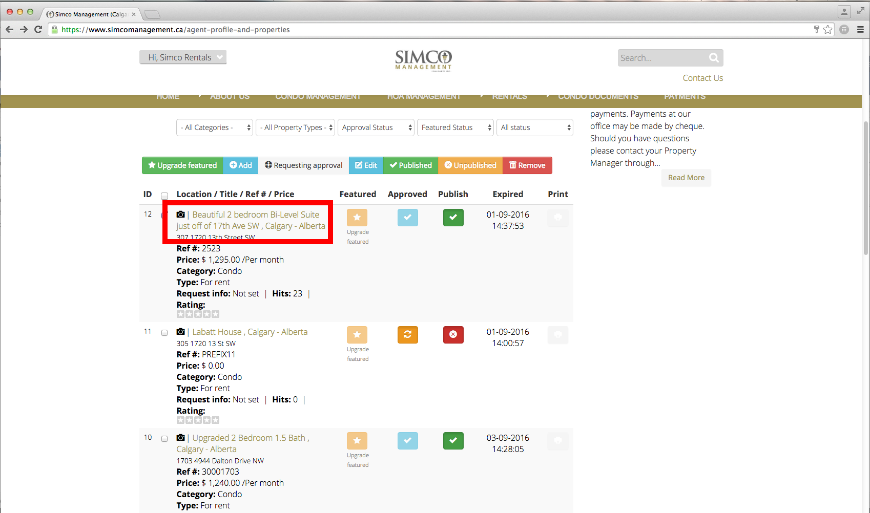Click camera icon of Labatt House listing
Screen dimensions: 870x513
180,332
